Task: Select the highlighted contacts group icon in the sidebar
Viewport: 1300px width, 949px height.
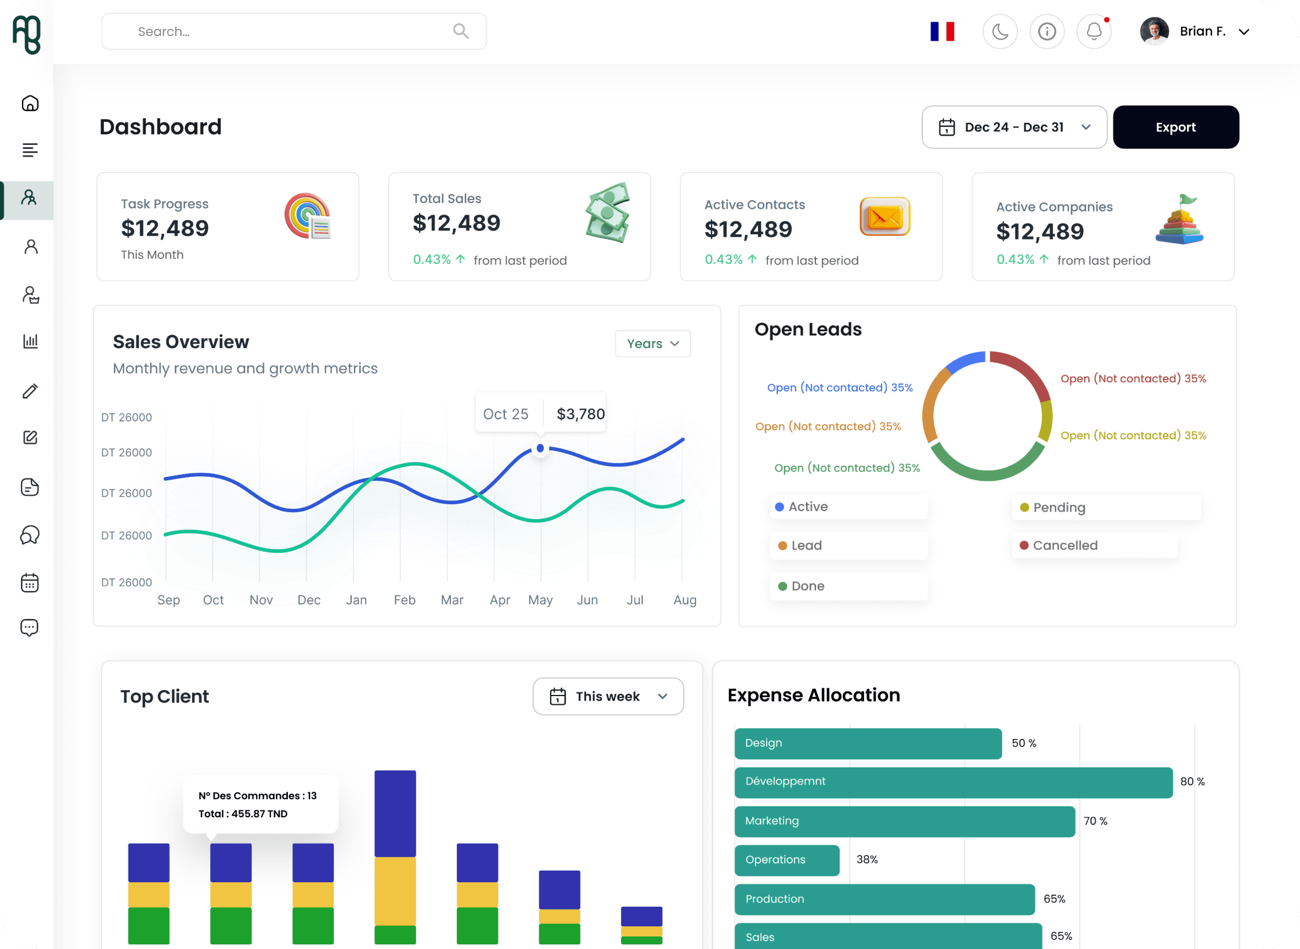Action: 29,198
